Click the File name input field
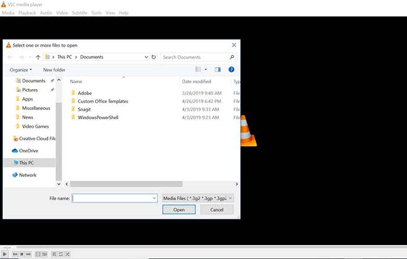The height and width of the screenshot is (259, 407). pyautogui.click(x=114, y=198)
